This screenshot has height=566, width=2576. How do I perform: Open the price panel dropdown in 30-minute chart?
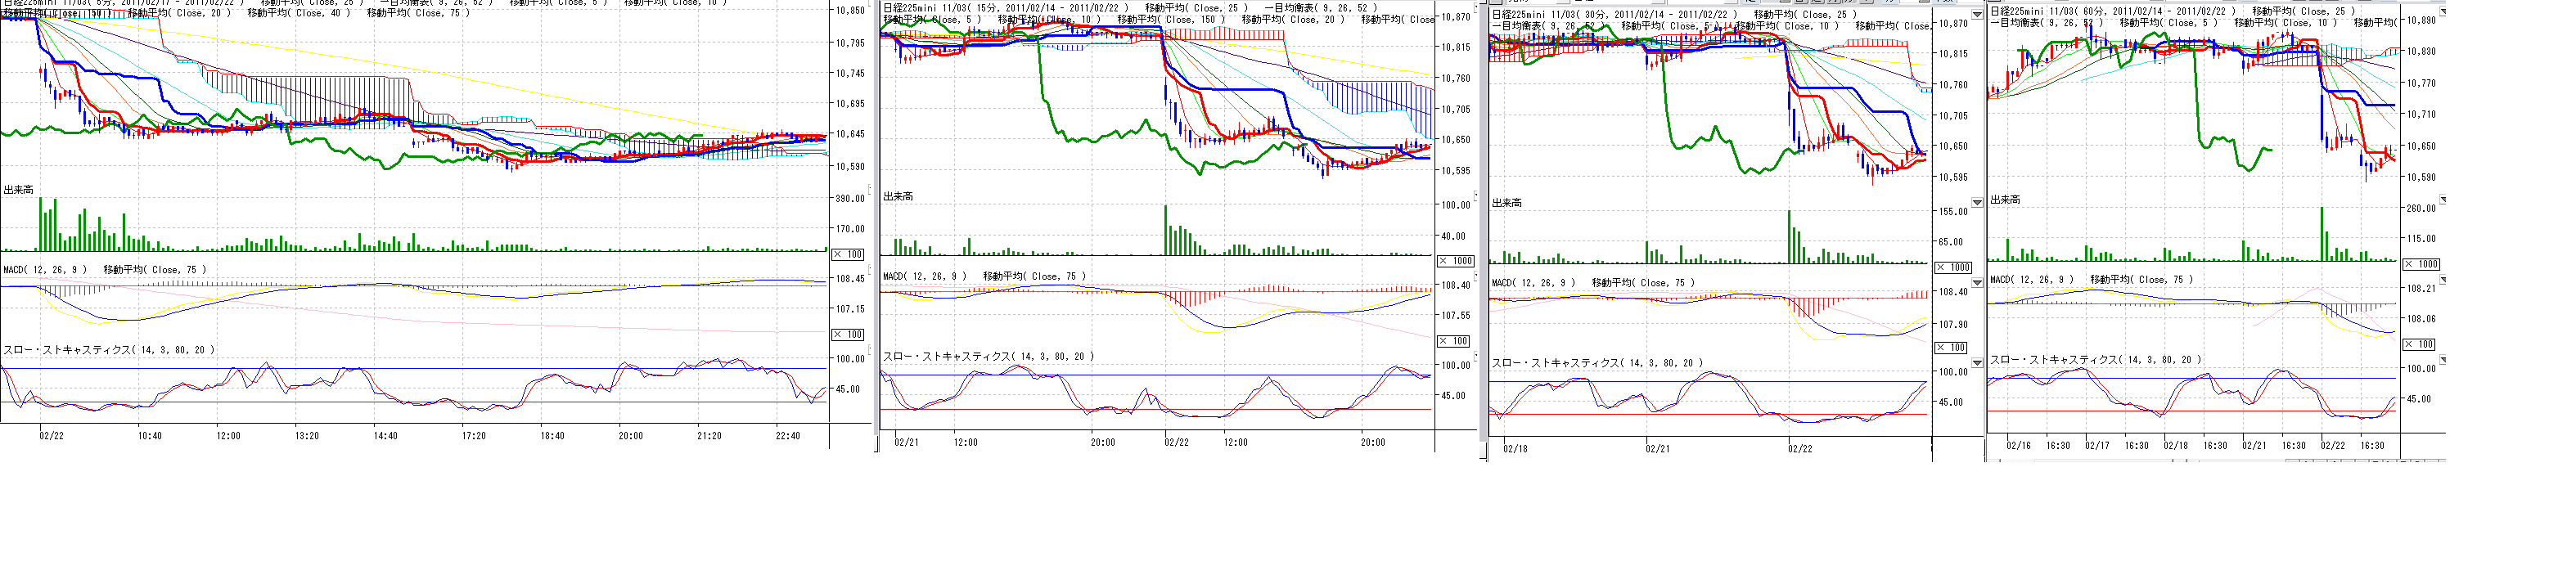(x=1976, y=15)
